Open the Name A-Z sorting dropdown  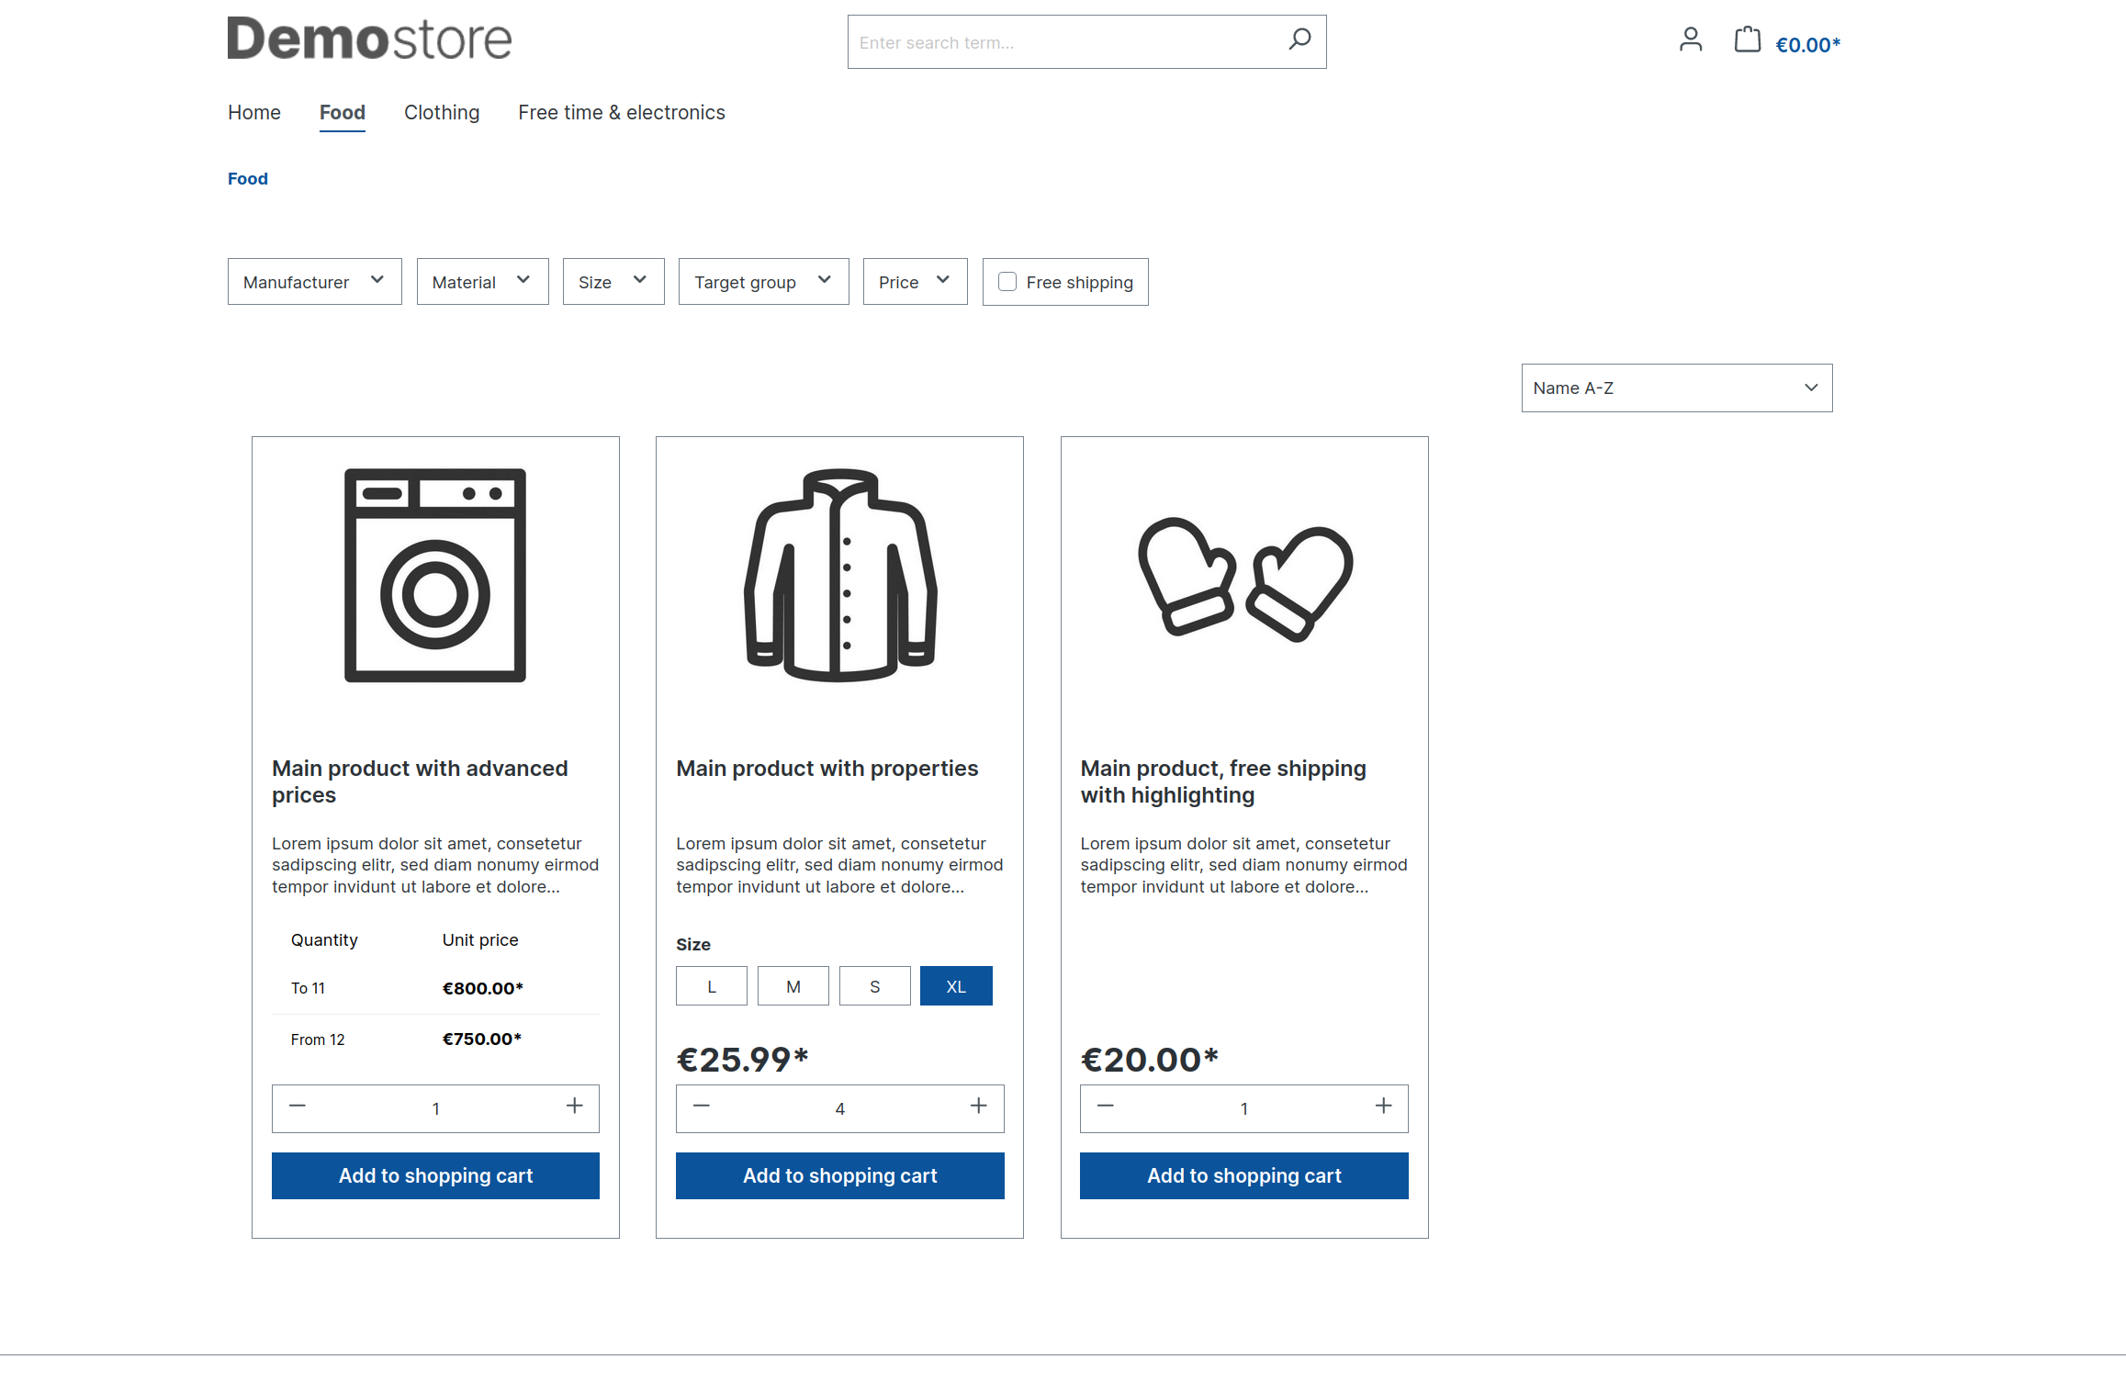(1677, 388)
